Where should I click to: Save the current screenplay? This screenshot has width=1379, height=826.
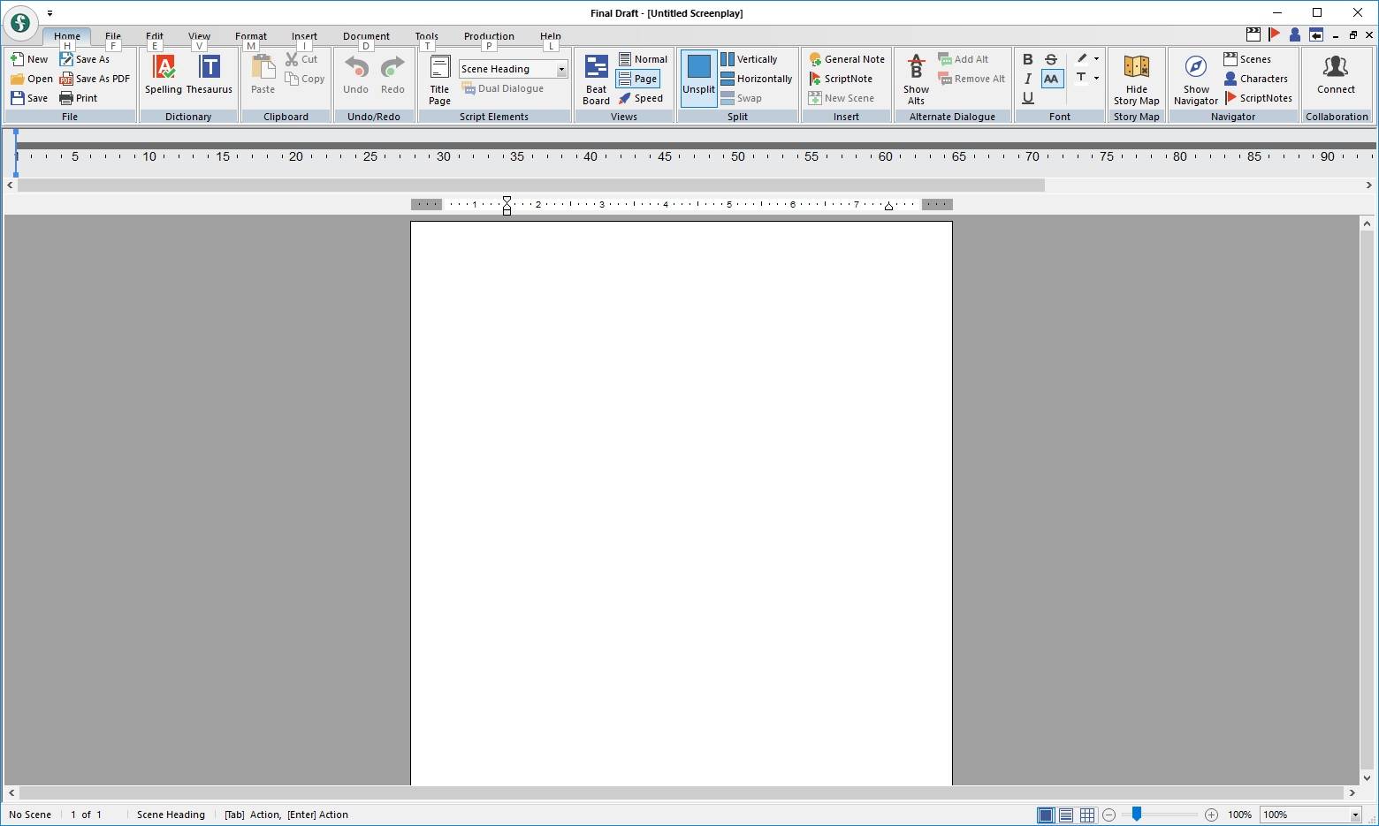pyautogui.click(x=29, y=98)
